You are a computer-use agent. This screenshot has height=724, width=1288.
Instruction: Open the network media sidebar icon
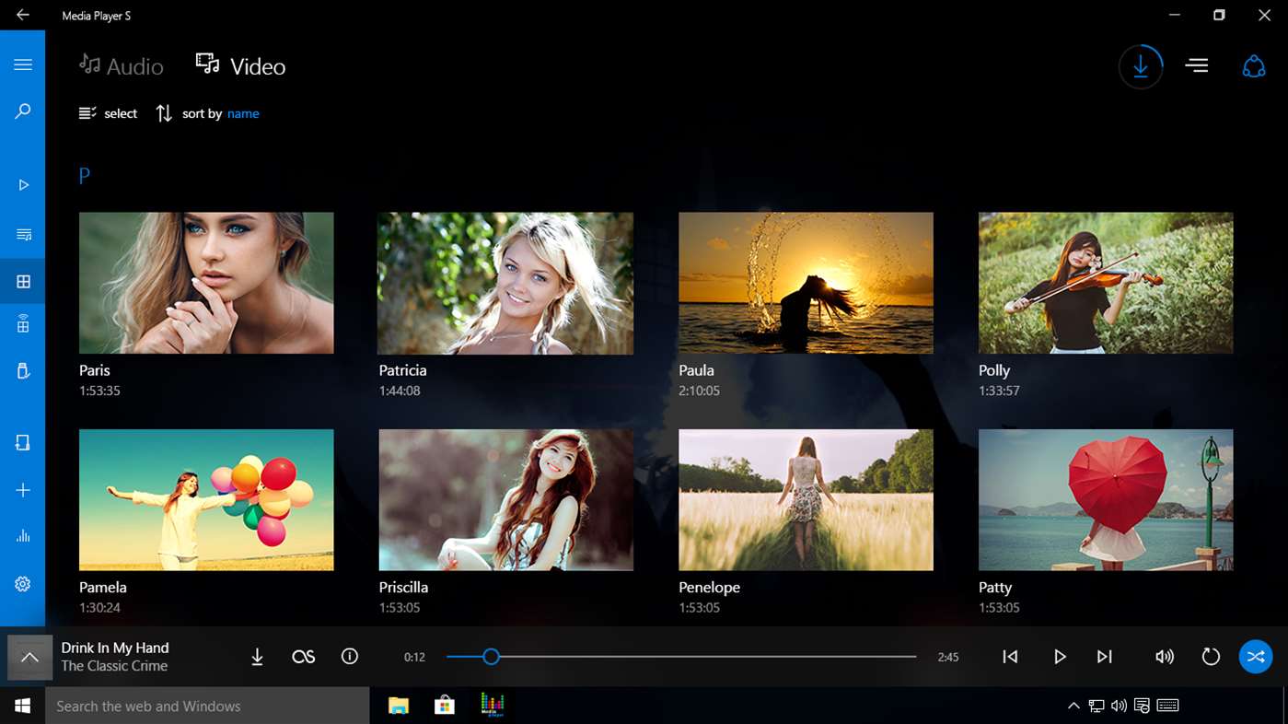coord(23,323)
